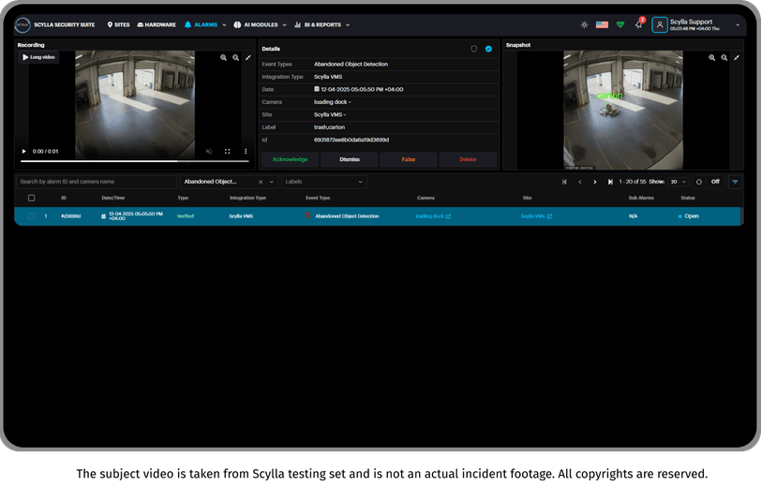Click the Id value 6931872ee8b0da6a19d3699d

[x=351, y=140]
